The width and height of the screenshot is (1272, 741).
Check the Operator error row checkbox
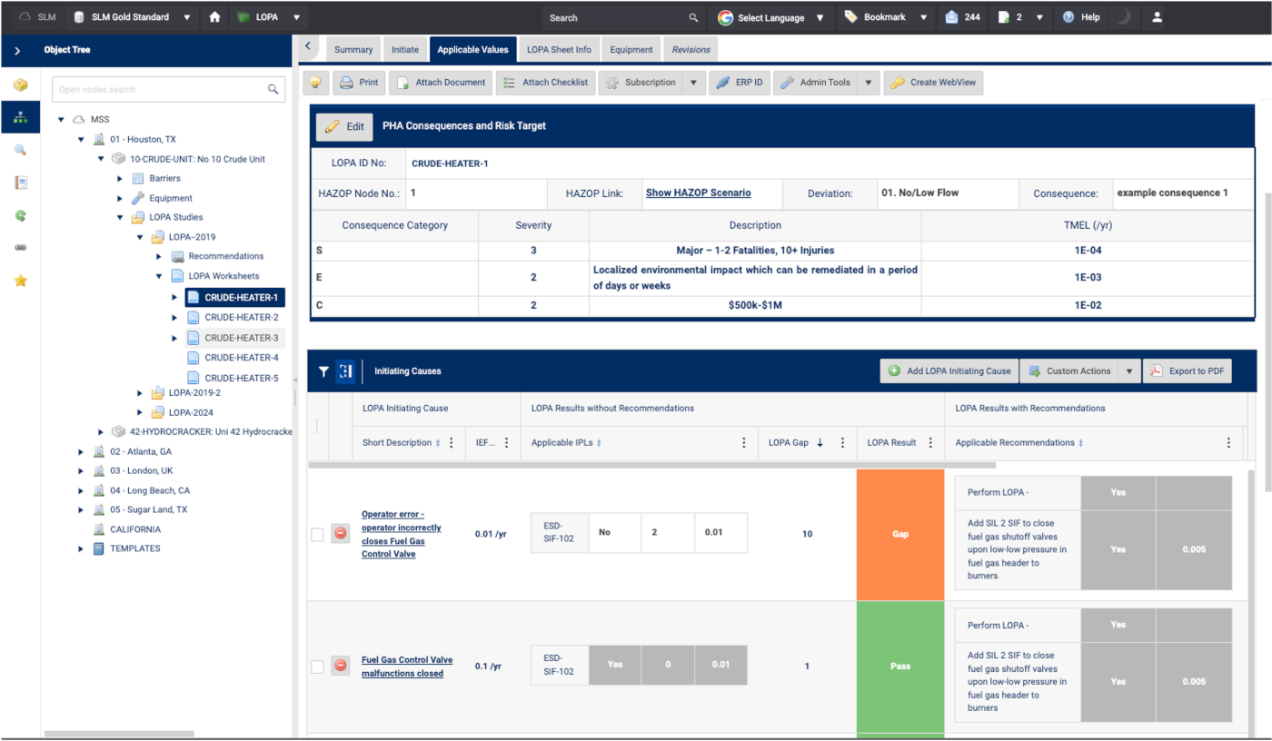[x=317, y=535]
